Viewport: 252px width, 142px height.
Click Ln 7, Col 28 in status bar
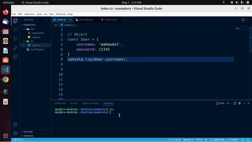(x=174, y=140)
